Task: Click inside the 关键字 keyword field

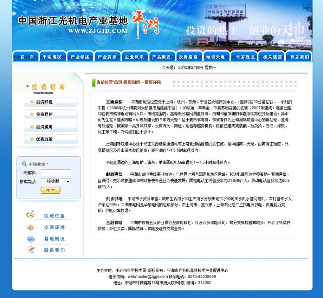Action: click(56, 172)
